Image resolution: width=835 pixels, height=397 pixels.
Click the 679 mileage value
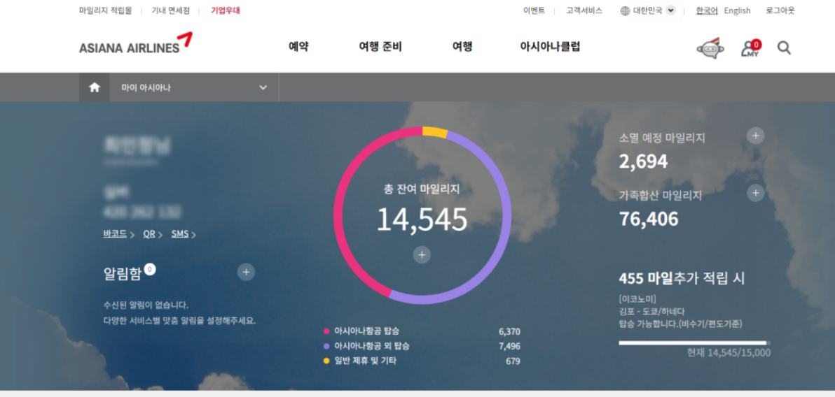click(x=513, y=361)
